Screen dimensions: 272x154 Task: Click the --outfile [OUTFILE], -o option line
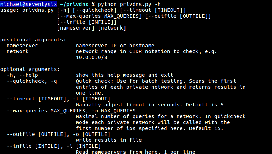(58, 134)
